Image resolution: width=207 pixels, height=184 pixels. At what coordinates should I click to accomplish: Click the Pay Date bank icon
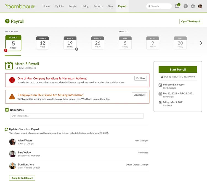tap(160, 102)
